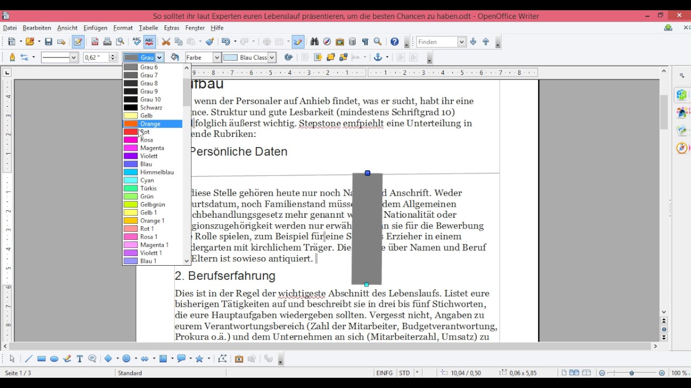Open the Line pen icon dialog
691x388 pixels.
(x=12, y=57)
